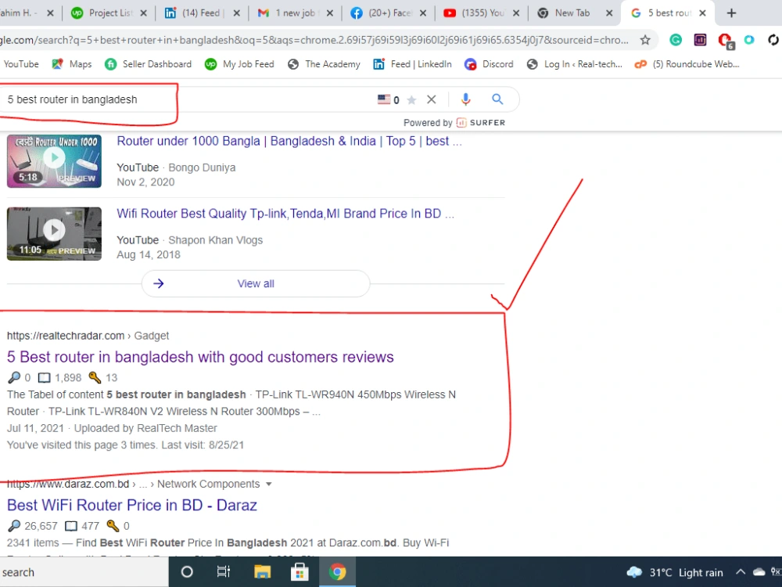Click the Surfer star icon in search box
This screenshot has width=782, height=587.
tap(411, 100)
